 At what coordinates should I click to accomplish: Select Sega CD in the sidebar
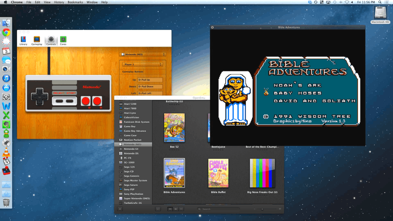coord(133,171)
